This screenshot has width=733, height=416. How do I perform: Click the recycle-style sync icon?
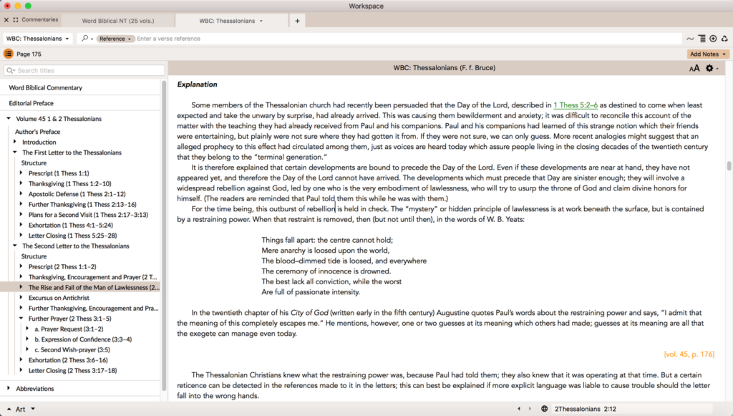tap(724, 39)
